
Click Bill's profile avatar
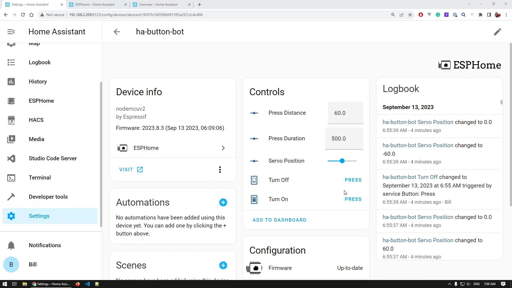[11, 264]
